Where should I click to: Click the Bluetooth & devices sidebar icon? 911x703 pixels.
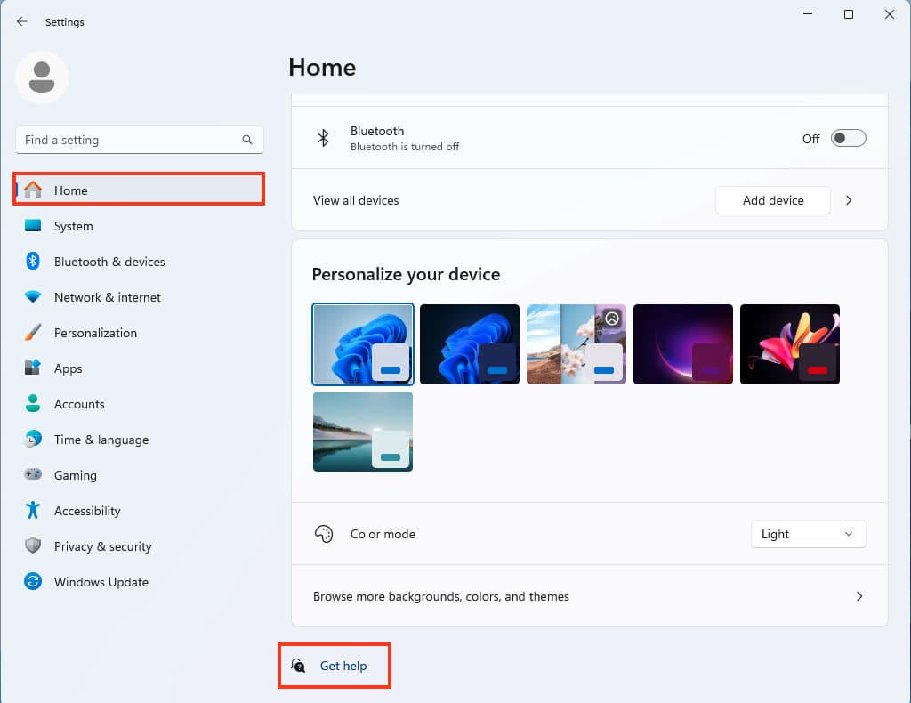[x=33, y=262]
